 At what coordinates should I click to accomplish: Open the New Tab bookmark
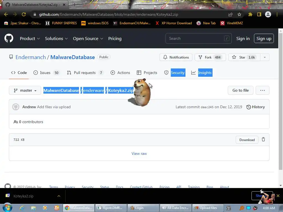(x=206, y=23)
